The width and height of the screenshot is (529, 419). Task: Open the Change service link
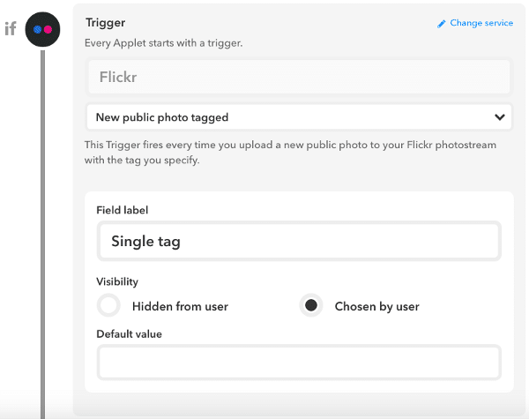(481, 23)
